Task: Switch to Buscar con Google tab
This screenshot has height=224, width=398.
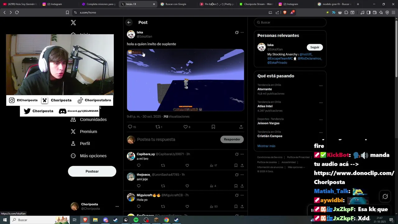Action: [176, 4]
